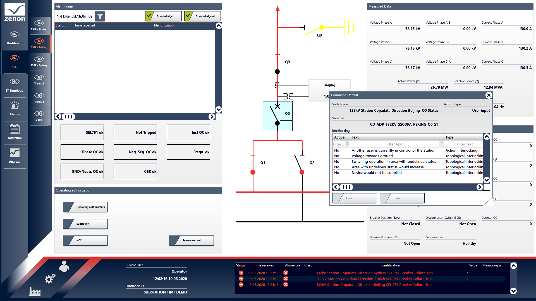This screenshot has width=536, height=301.
Task: Open the IT Topology view
Action: (x=15, y=85)
